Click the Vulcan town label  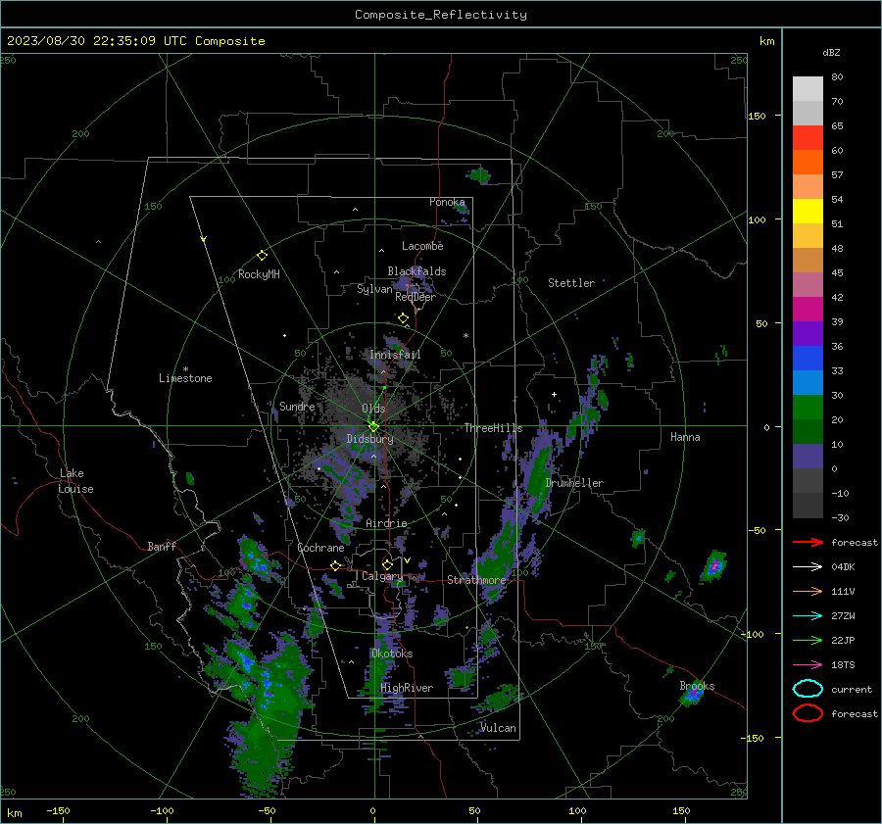(x=499, y=728)
